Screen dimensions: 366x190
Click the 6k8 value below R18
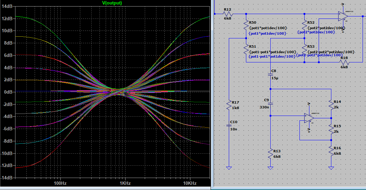coord(344,67)
